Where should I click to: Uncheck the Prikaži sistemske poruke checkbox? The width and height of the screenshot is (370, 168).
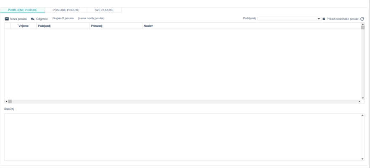click(x=323, y=19)
